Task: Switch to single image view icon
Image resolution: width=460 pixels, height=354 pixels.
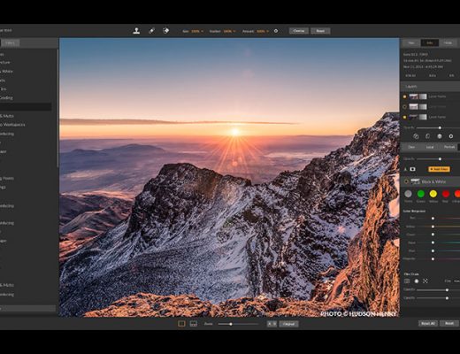Action: (x=181, y=324)
